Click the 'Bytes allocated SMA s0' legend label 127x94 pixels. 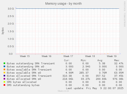coord(24,79)
